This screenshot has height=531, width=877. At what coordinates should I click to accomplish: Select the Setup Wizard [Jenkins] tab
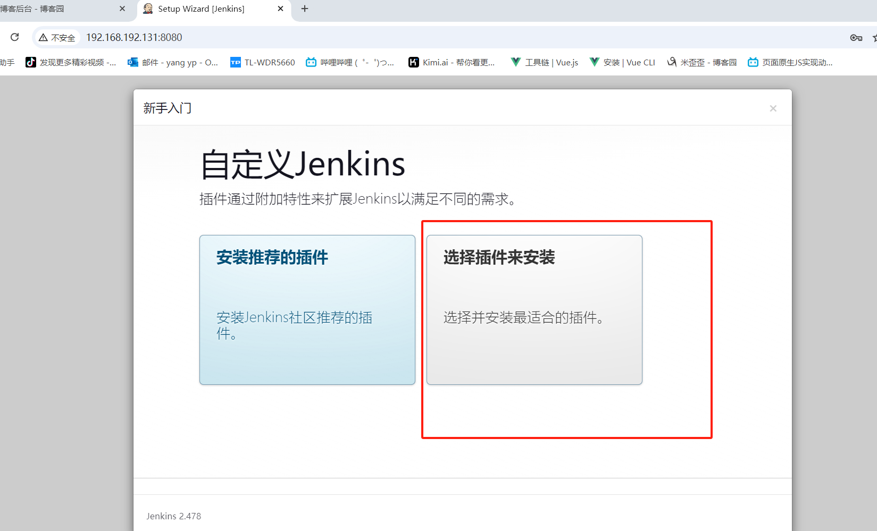214,9
